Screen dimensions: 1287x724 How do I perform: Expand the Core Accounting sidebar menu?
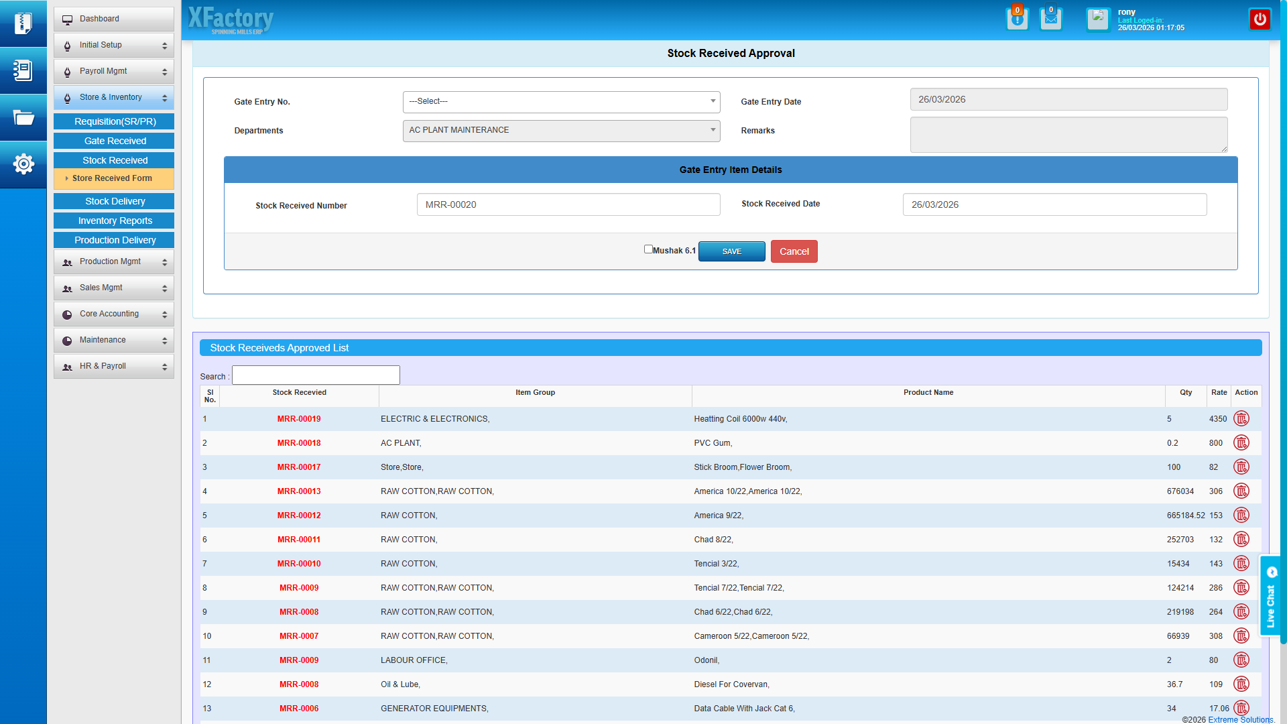114,314
